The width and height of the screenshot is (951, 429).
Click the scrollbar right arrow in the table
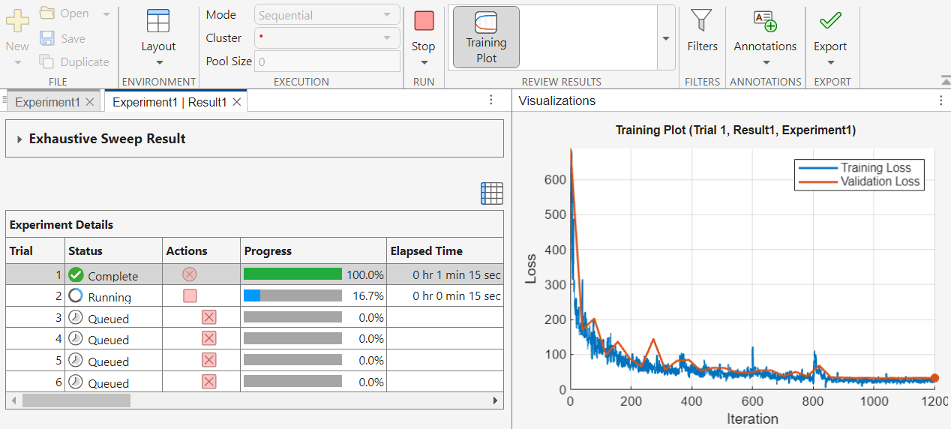click(495, 400)
